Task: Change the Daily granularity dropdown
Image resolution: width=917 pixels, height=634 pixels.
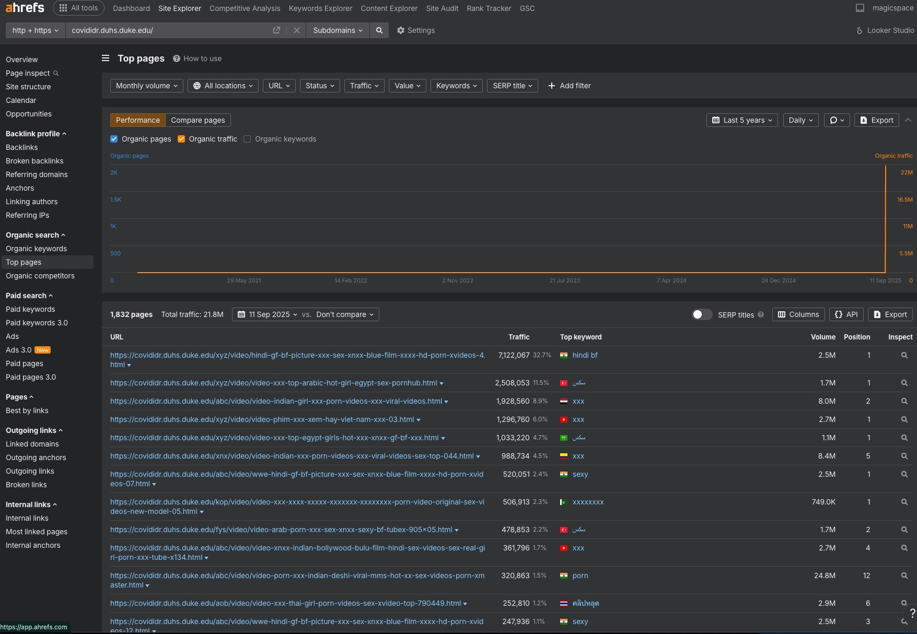Action: point(800,120)
